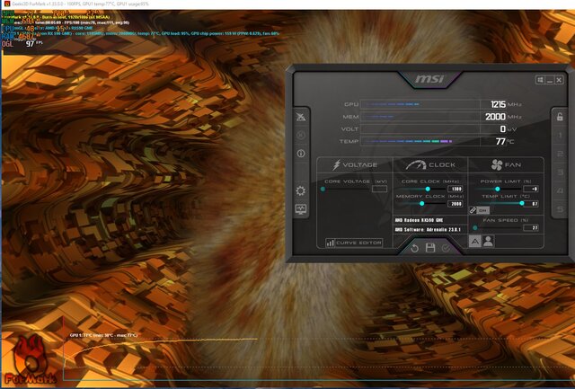Save the profile using the floppy disk icon

point(430,246)
